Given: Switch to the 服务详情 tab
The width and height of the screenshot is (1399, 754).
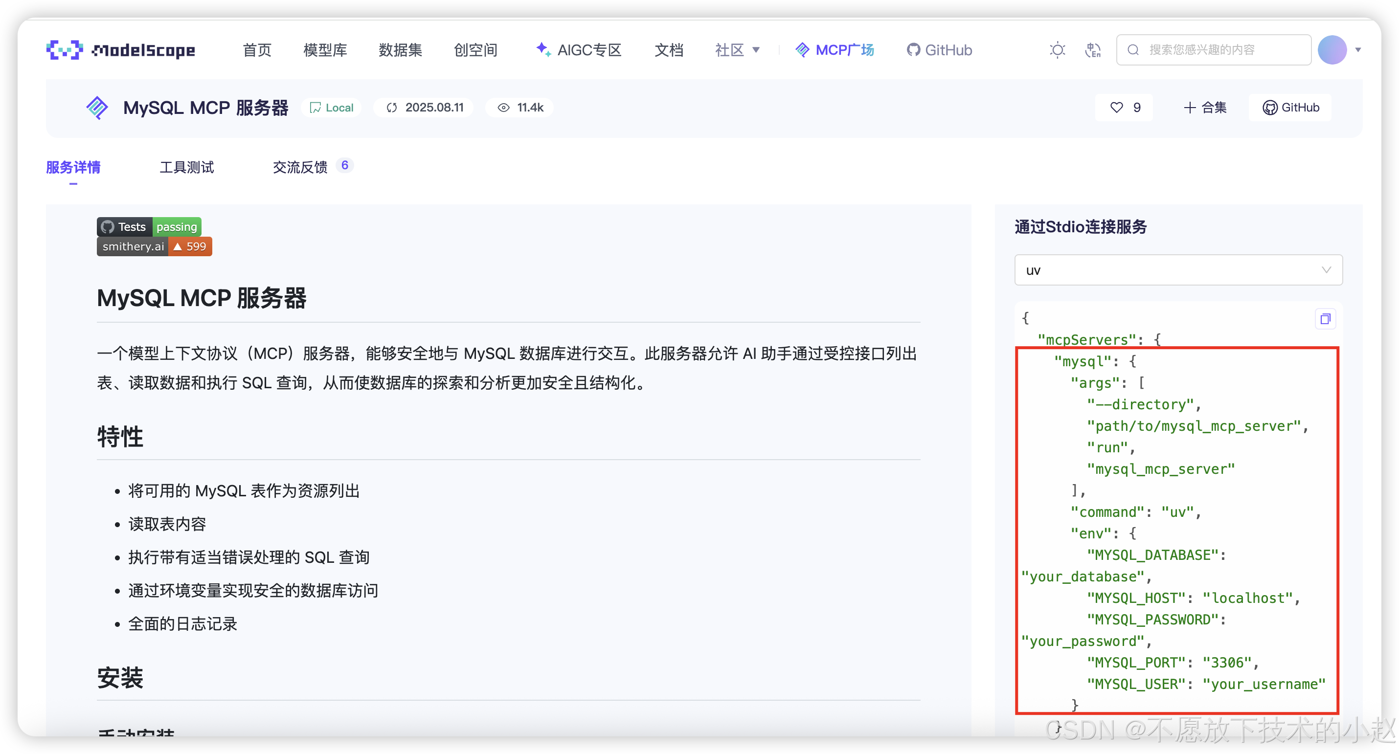Looking at the screenshot, I should click(73, 167).
